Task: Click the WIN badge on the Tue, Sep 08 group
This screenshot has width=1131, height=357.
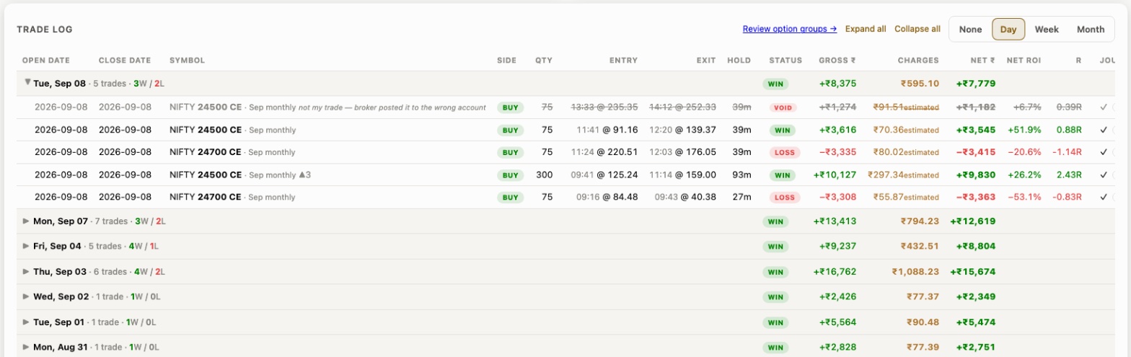Action: [776, 84]
